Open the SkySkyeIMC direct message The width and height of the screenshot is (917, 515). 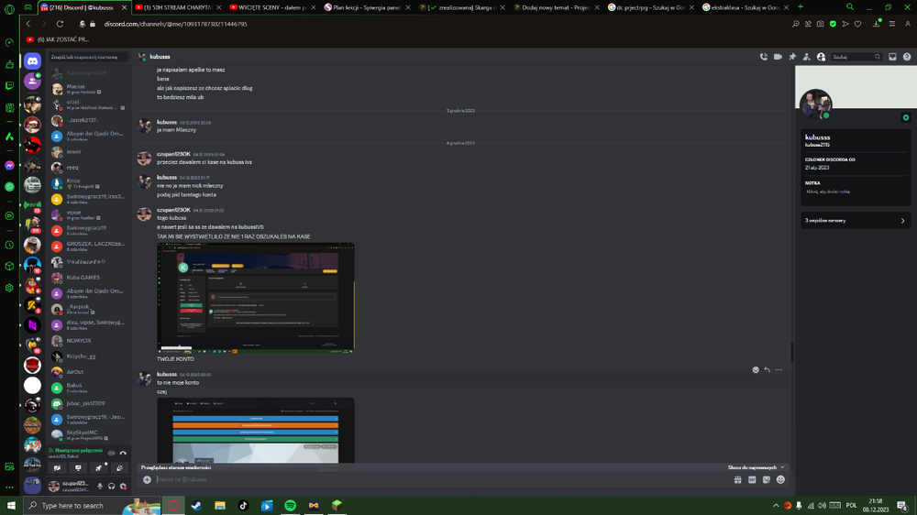pyautogui.click(x=89, y=435)
